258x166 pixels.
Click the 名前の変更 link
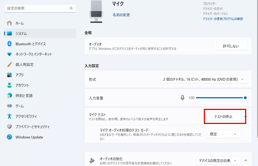tap(121, 15)
